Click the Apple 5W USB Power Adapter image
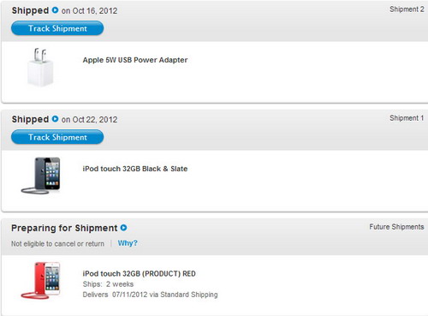428x316 pixels. click(40, 68)
